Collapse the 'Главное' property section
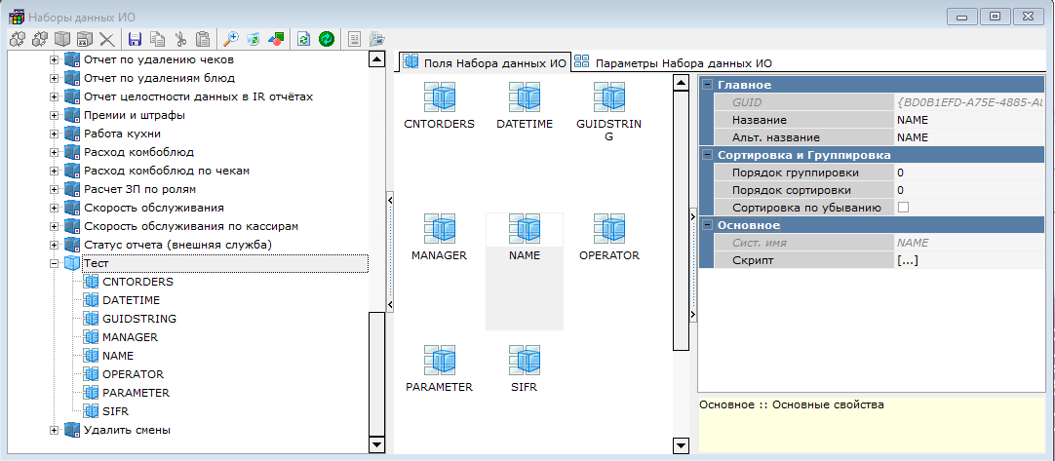Screen dimensions: 1055x461 [x=707, y=85]
